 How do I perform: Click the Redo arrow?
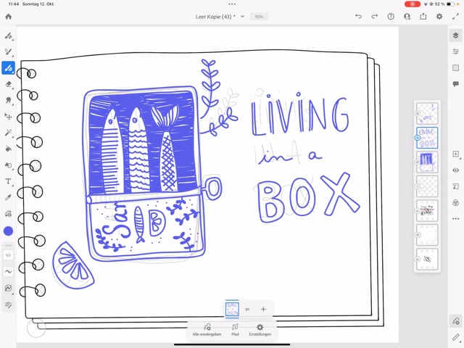click(375, 16)
